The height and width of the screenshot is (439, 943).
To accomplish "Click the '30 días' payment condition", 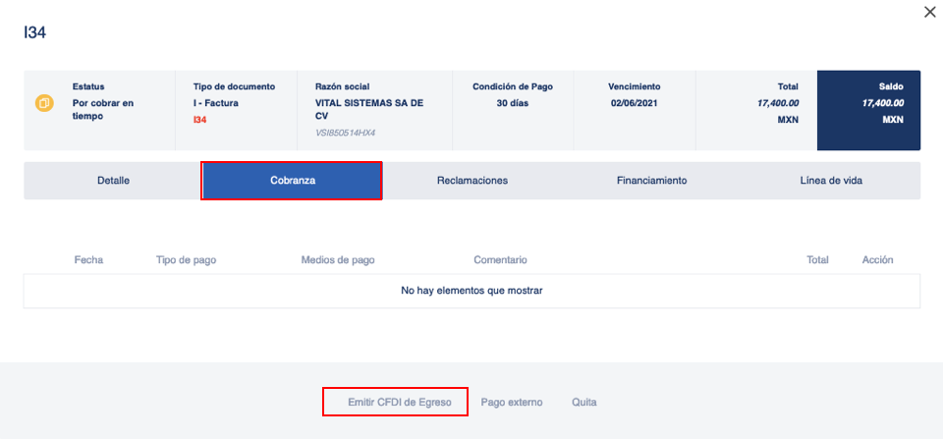I will [513, 103].
